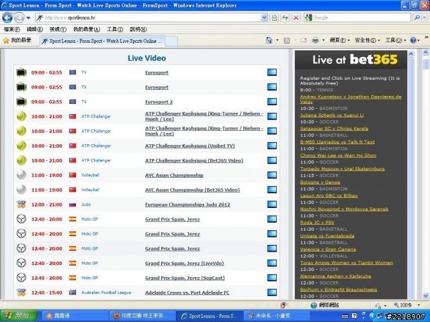Click the Read Mail envelope icon
Image resolution: width=430 pixels, height=322 pixels.
303,40
